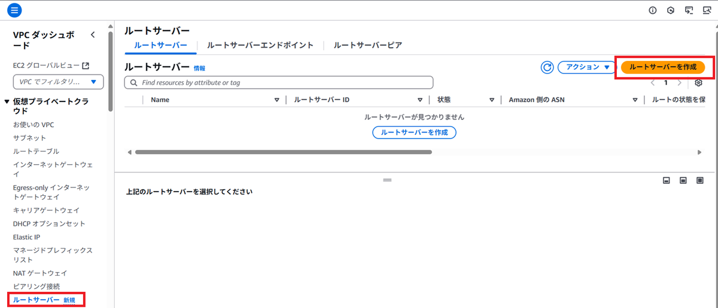Go to previous page arrow

click(x=653, y=83)
